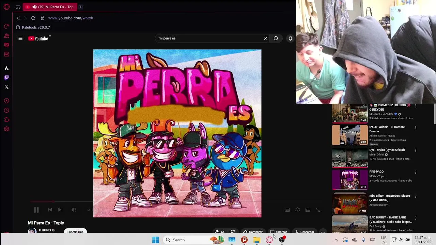Open the Twitch panel in sidebar
The height and width of the screenshot is (245, 436).
click(6, 78)
